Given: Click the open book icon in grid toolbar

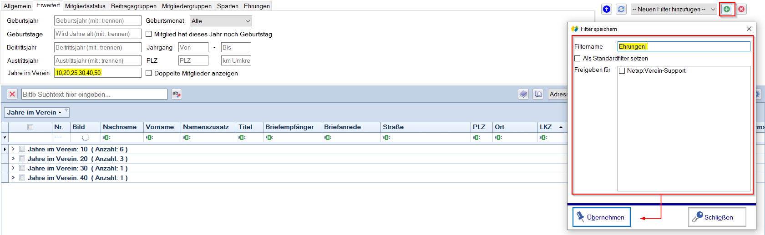Looking at the screenshot, I should 538,94.
